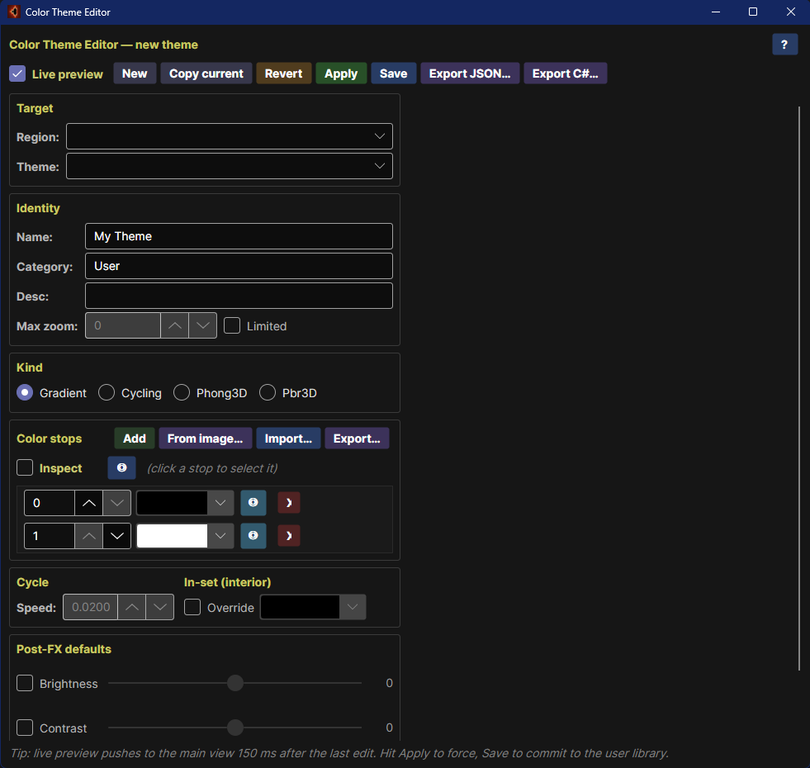
Task: Maximize the Color Theme Editor window
Action: pos(753,12)
